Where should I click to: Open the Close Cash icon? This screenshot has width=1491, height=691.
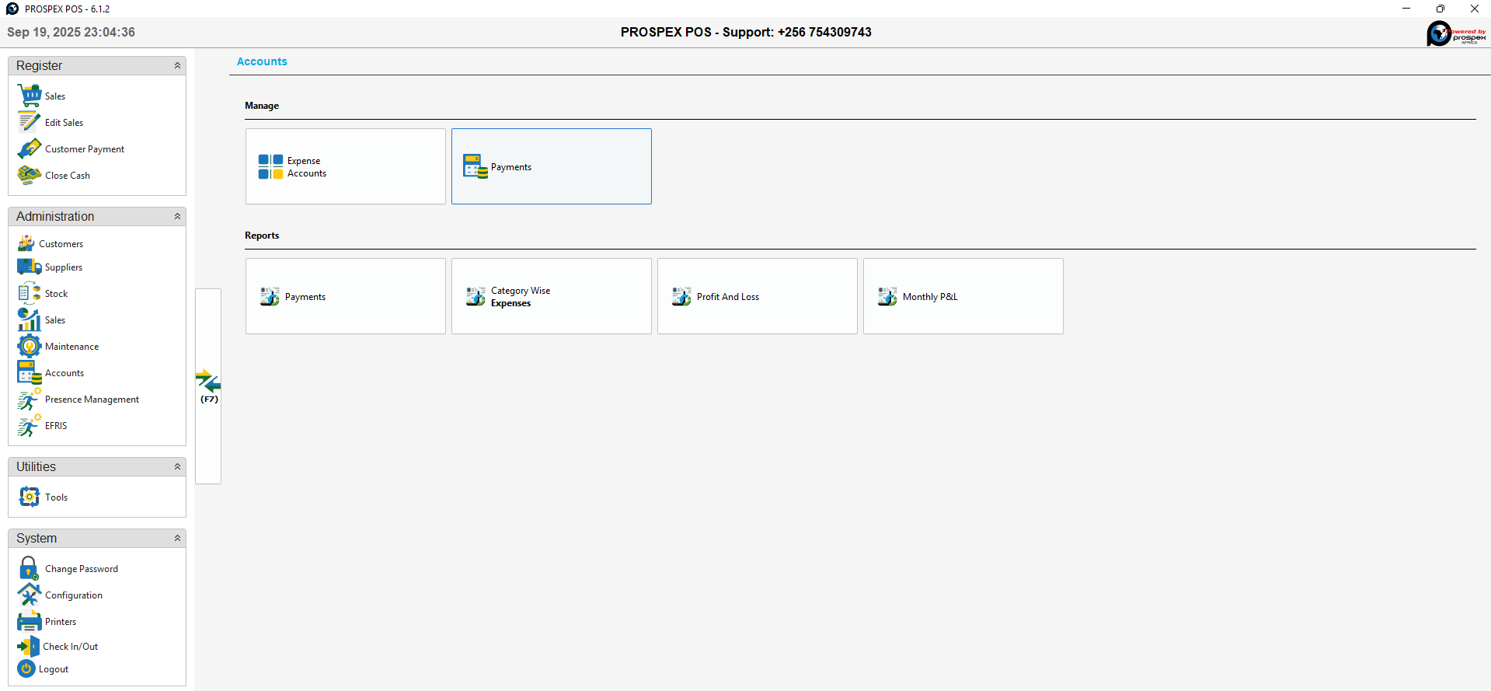(30, 175)
